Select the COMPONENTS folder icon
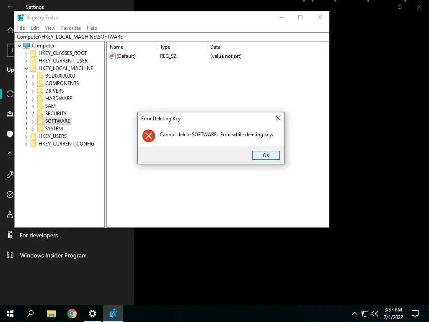Image resolution: width=429 pixels, height=322 pixels. 40,83
